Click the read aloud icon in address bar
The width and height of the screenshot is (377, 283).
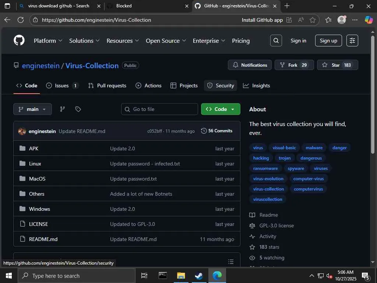[x=301, y=20]
